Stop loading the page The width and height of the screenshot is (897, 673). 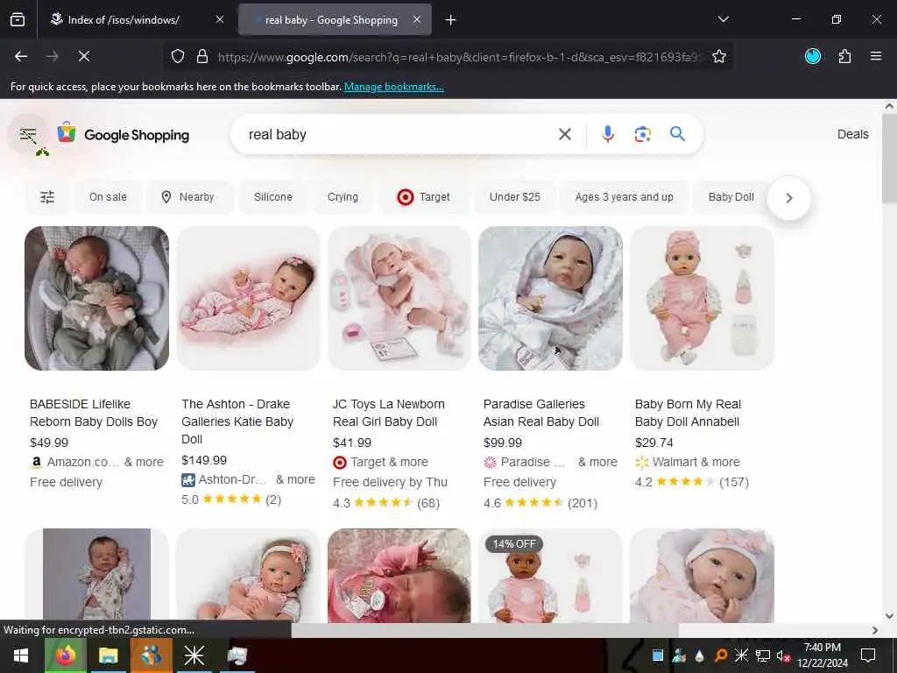tap(83, 56)
